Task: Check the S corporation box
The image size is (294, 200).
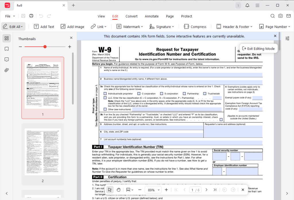Action: (162, 94)
